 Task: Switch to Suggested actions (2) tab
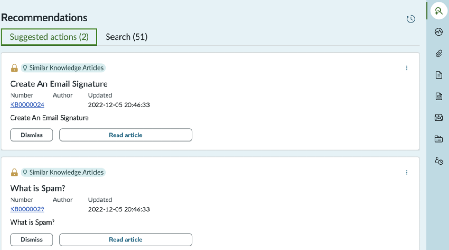click(49, 37)
